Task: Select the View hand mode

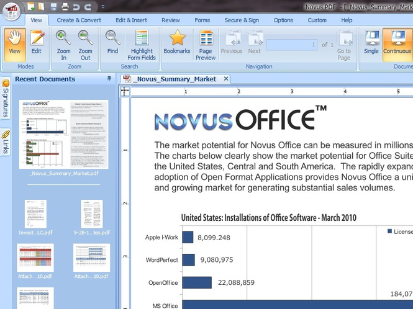Action: coord(15,45)
